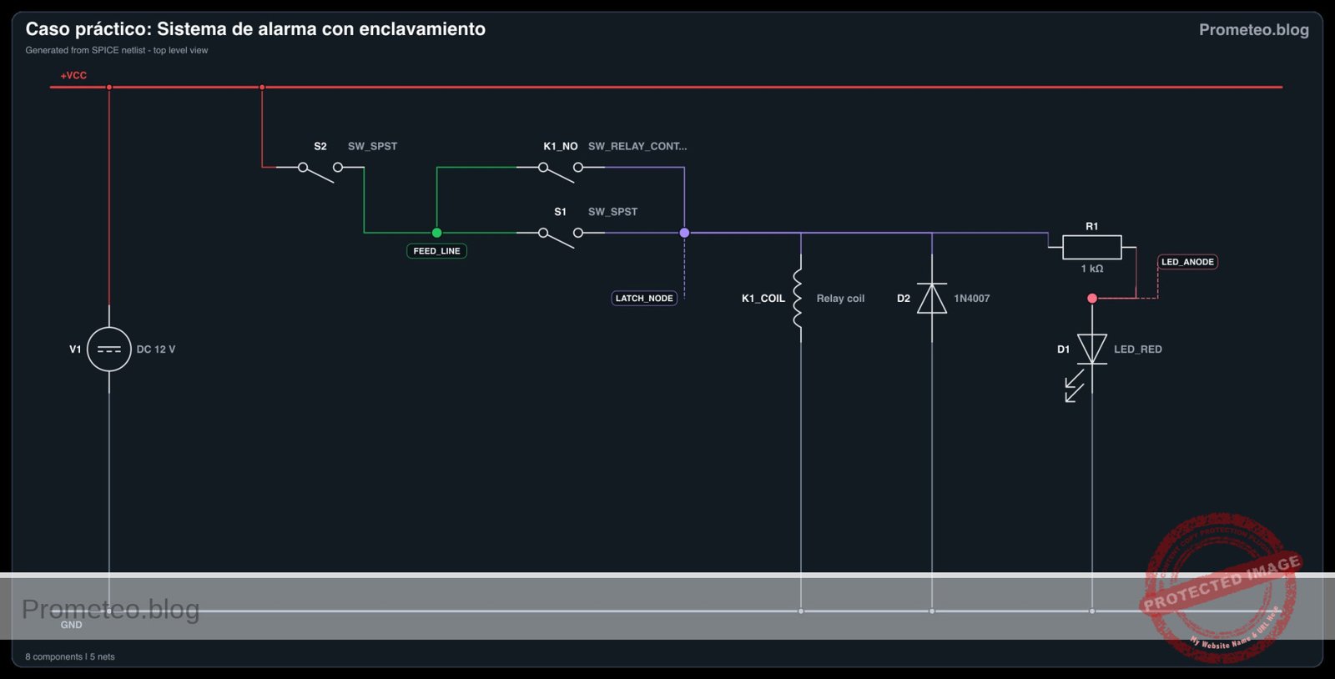The width and height of the screenshot is (1335, 679).
Task: Click the S1 reference designator
Action: tap(561, 212)
